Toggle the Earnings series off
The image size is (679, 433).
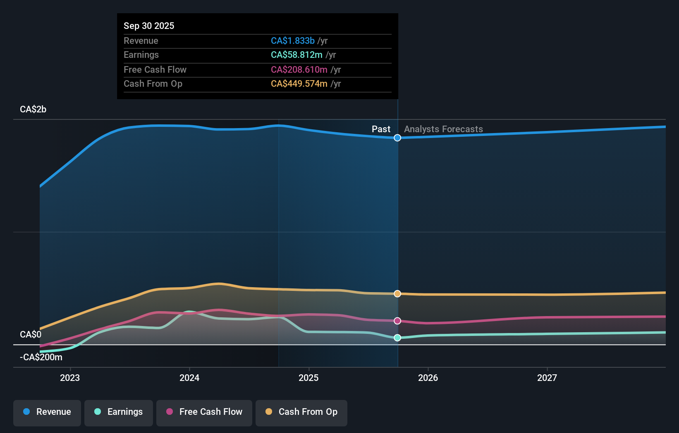point(119,412)
